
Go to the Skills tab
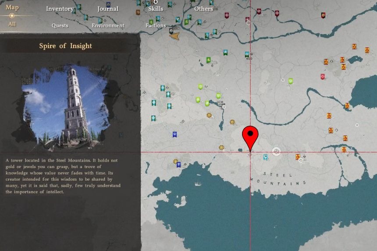pos(156,9)
